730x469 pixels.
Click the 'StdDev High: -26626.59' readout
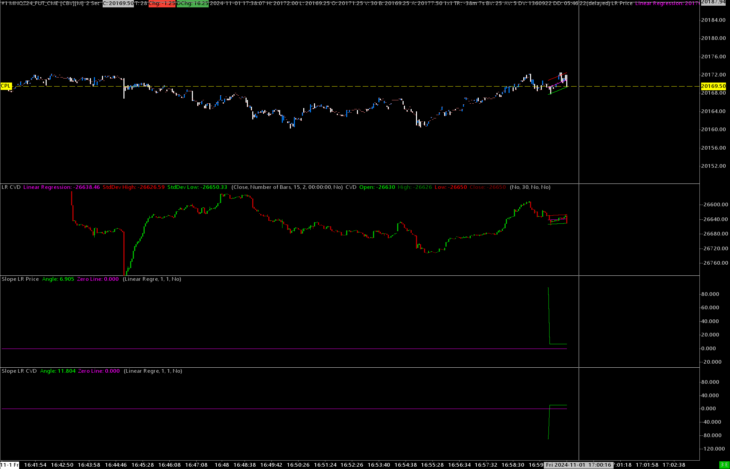tap(134, 187)
